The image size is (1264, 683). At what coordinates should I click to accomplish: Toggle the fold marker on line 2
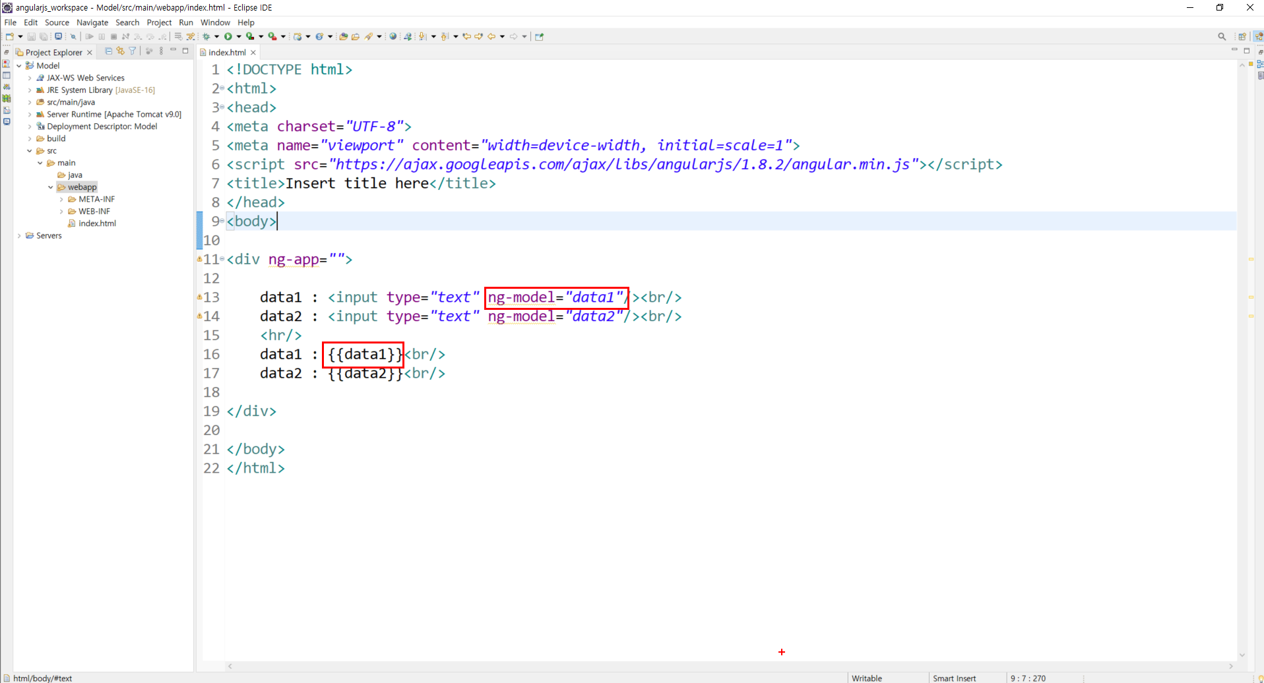222,88
